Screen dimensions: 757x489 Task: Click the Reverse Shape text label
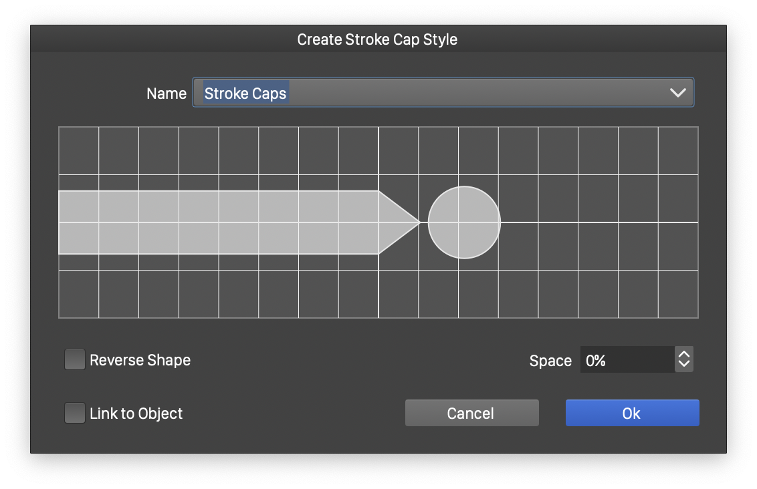point(140,360)
